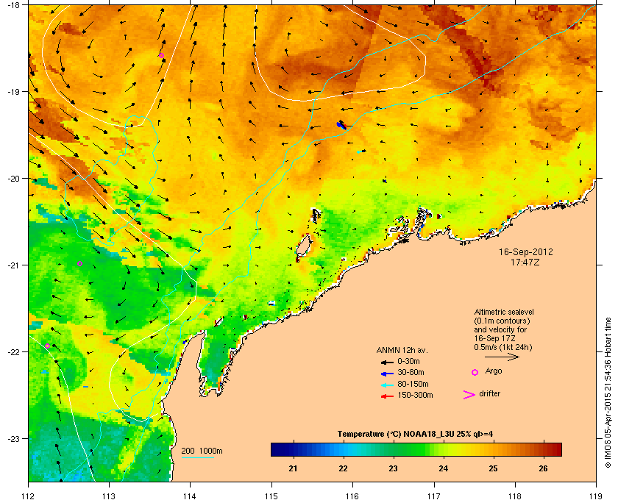Click '0.5m/s (1kt 24h)' scale text
618x500 pixels.
(503, 347)
